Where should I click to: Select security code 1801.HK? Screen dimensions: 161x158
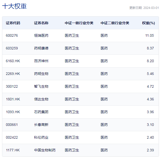(13, 99)
